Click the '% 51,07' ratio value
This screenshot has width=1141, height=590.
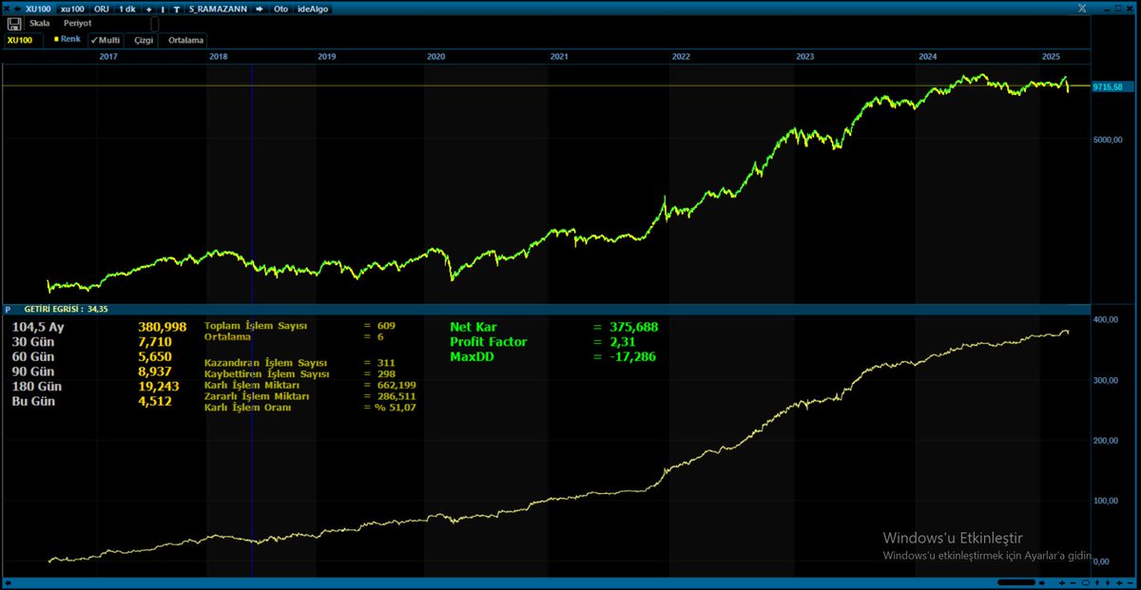coord(396,407)
